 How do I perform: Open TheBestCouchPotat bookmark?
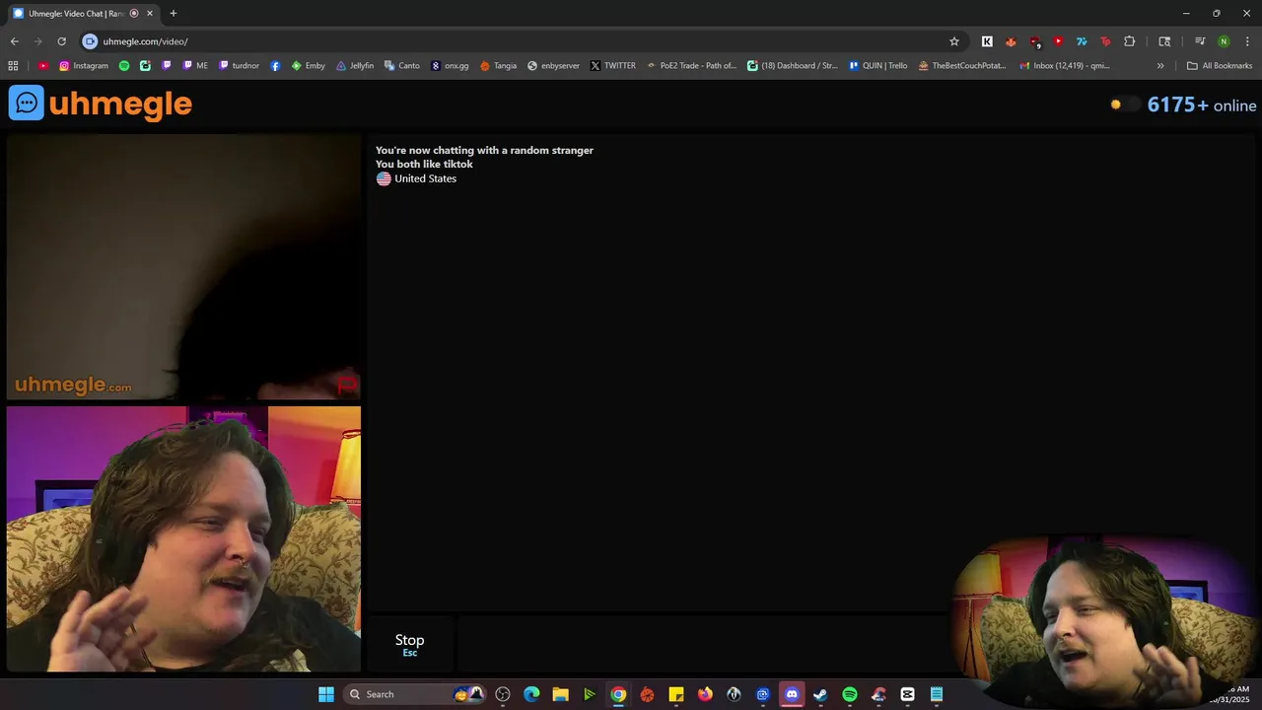961,66
